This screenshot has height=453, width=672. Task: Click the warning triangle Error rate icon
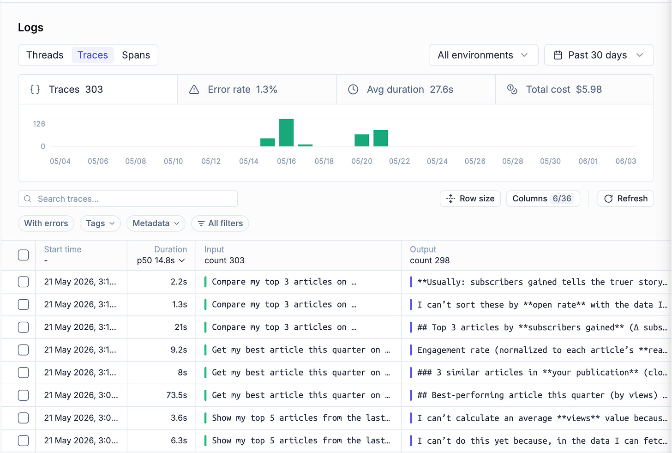[x=194, y=90]
